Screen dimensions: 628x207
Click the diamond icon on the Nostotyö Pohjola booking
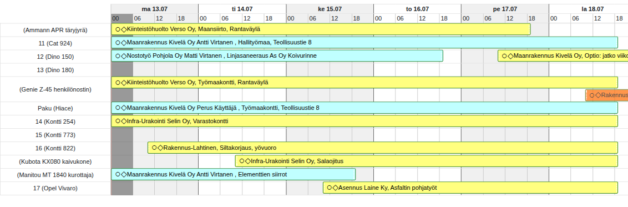coord(124,56)
